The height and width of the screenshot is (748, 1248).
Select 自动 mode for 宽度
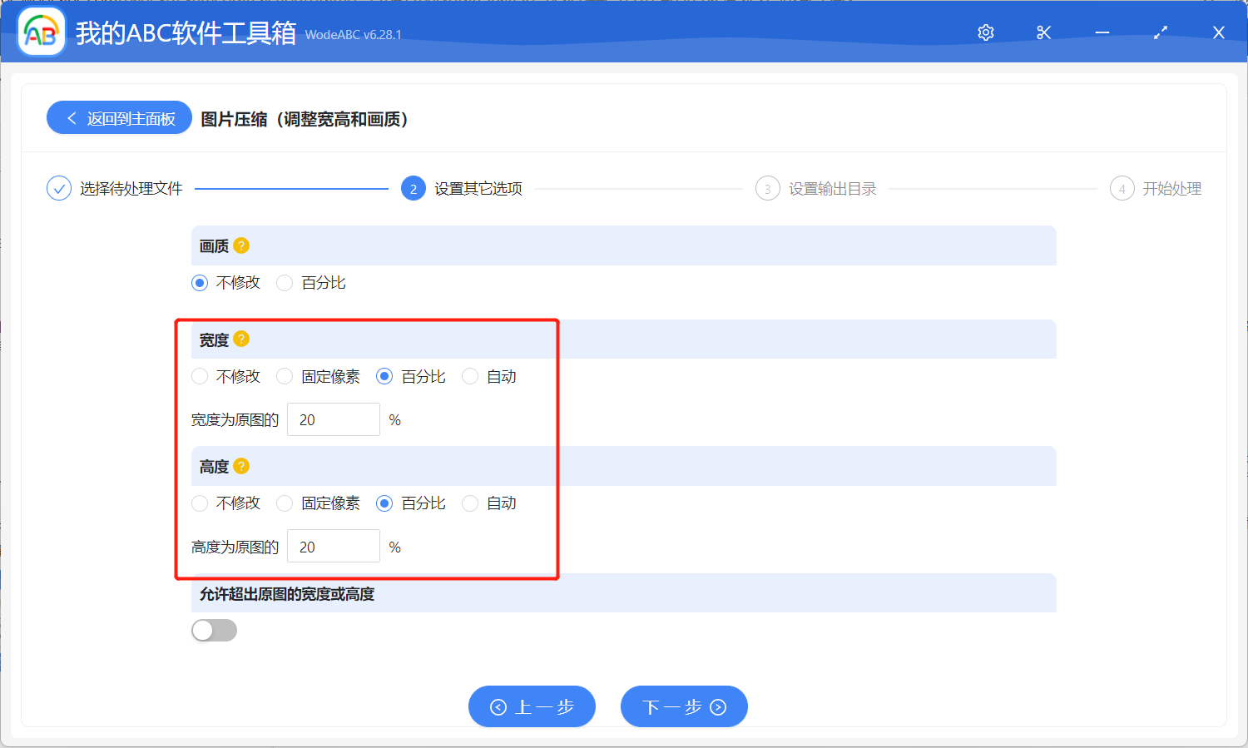click(x=469, y=376)
